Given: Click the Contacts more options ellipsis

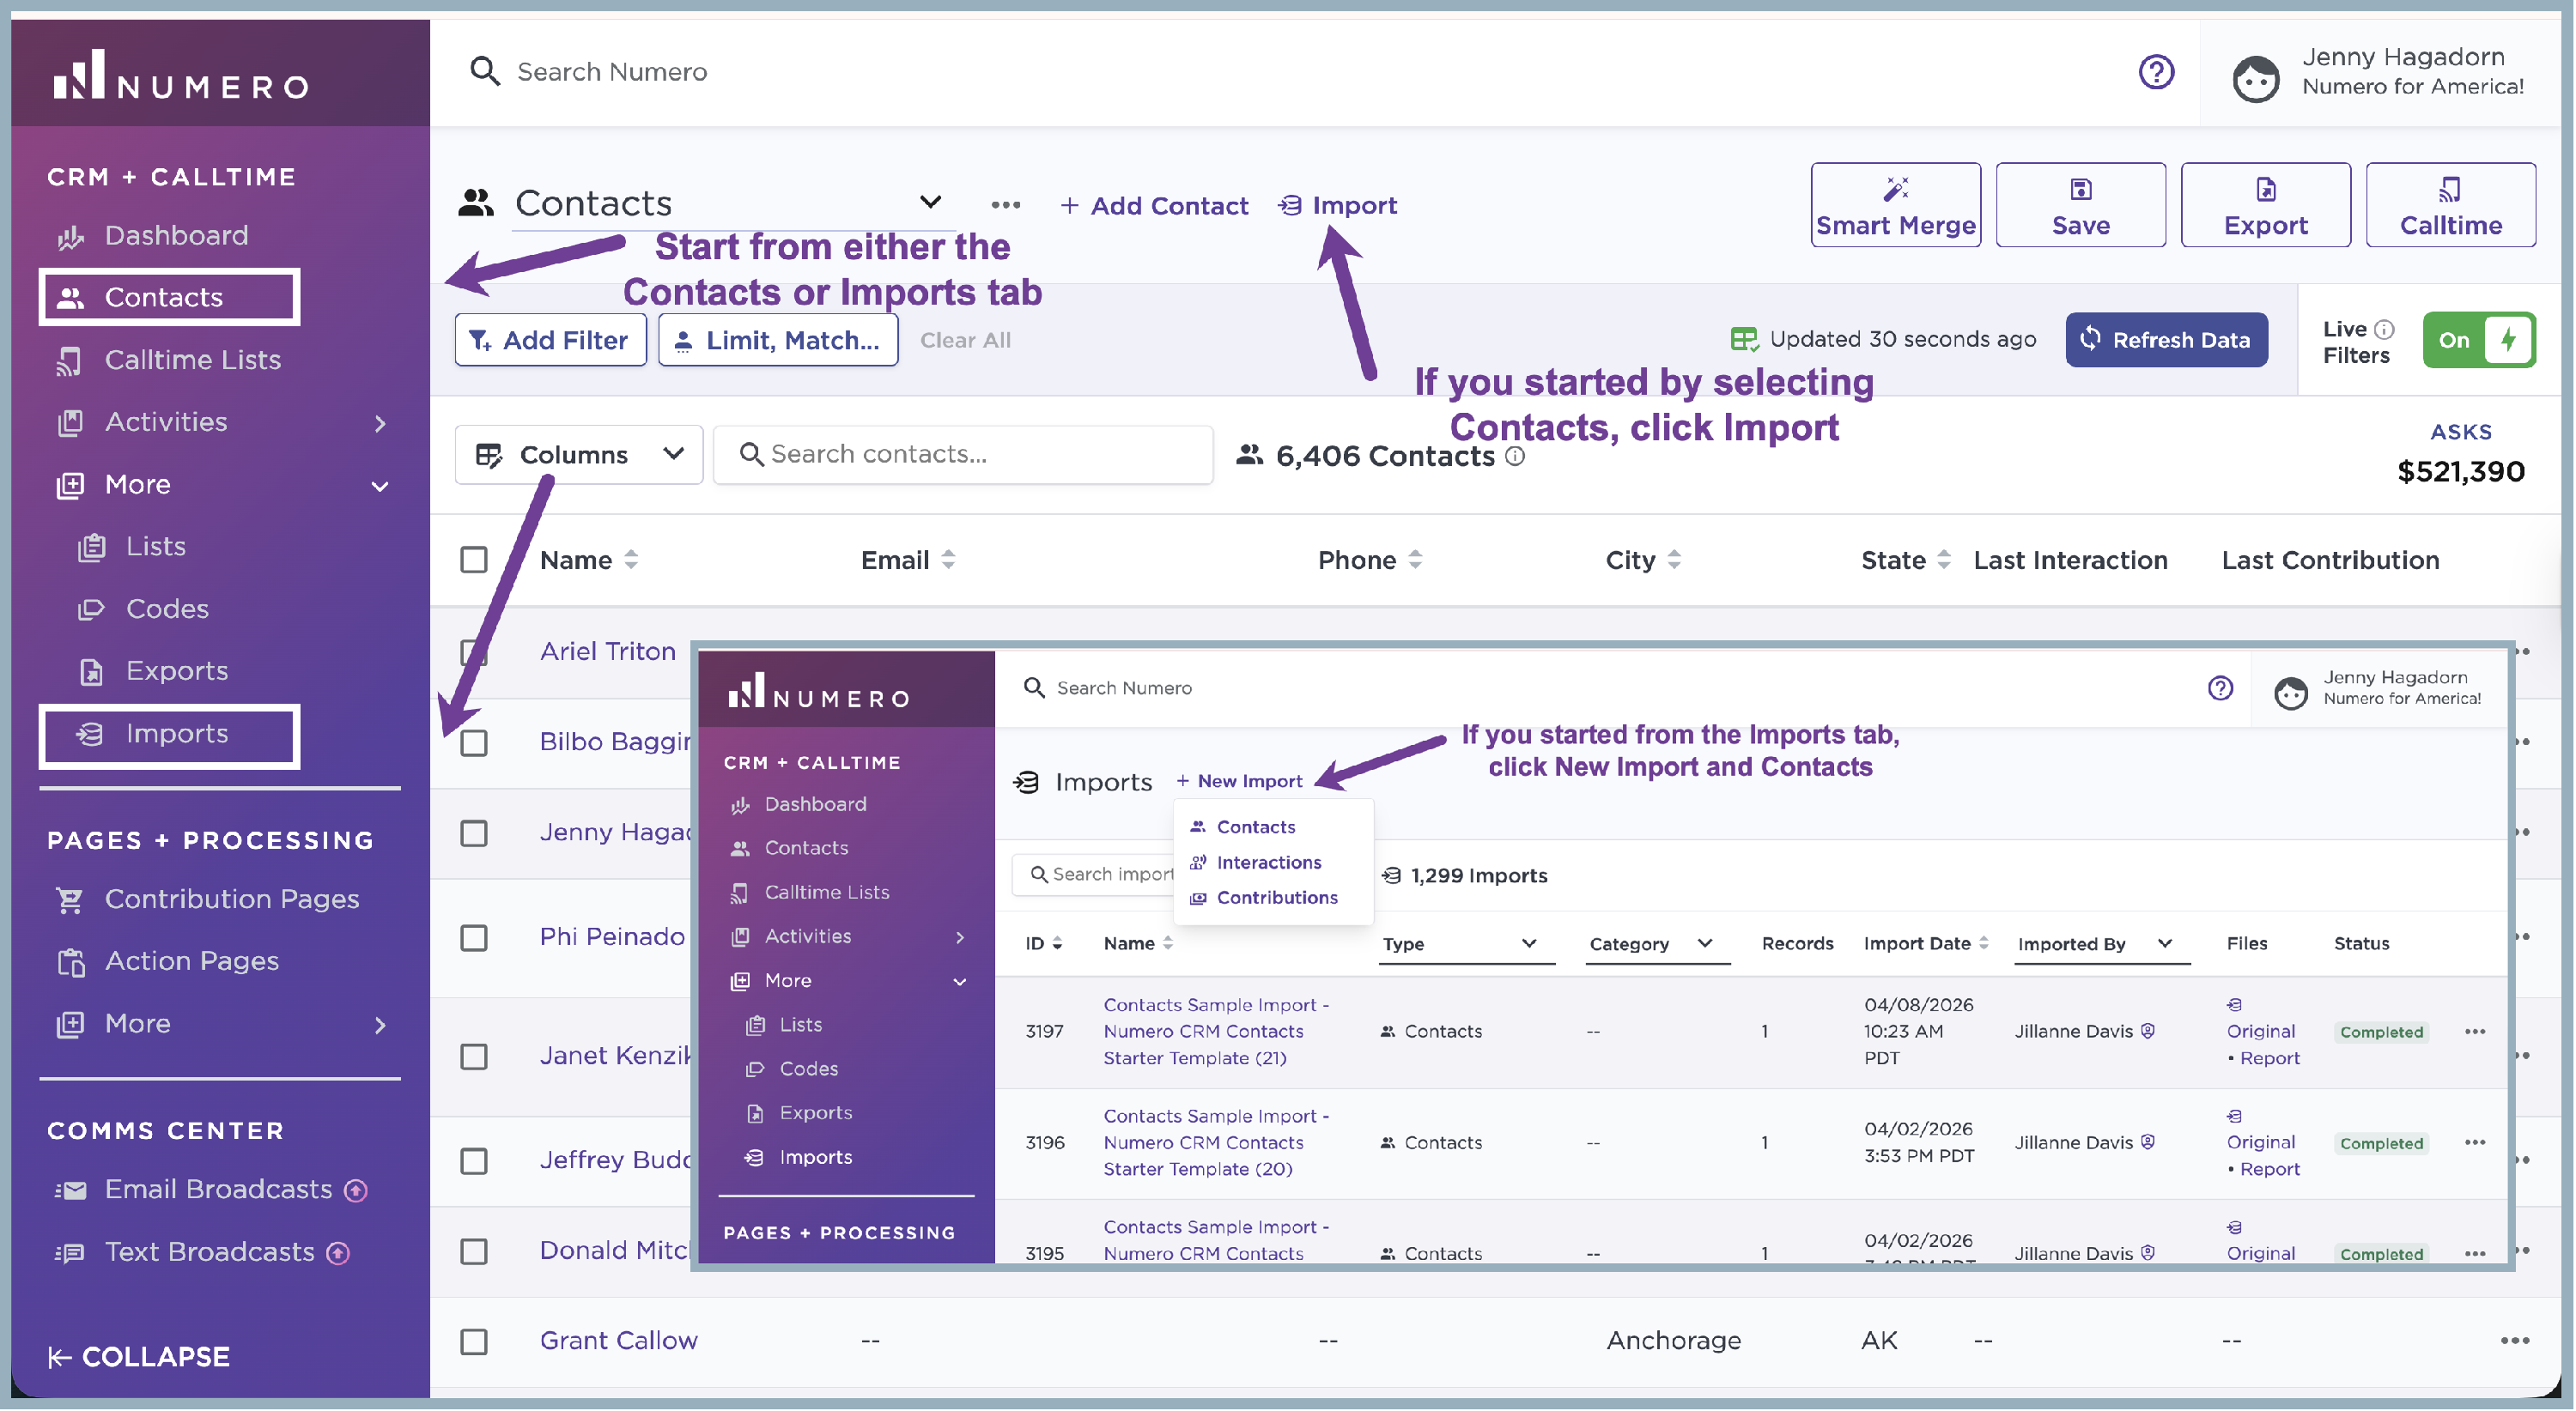Looking at the screenshot, I should 1005,205.
